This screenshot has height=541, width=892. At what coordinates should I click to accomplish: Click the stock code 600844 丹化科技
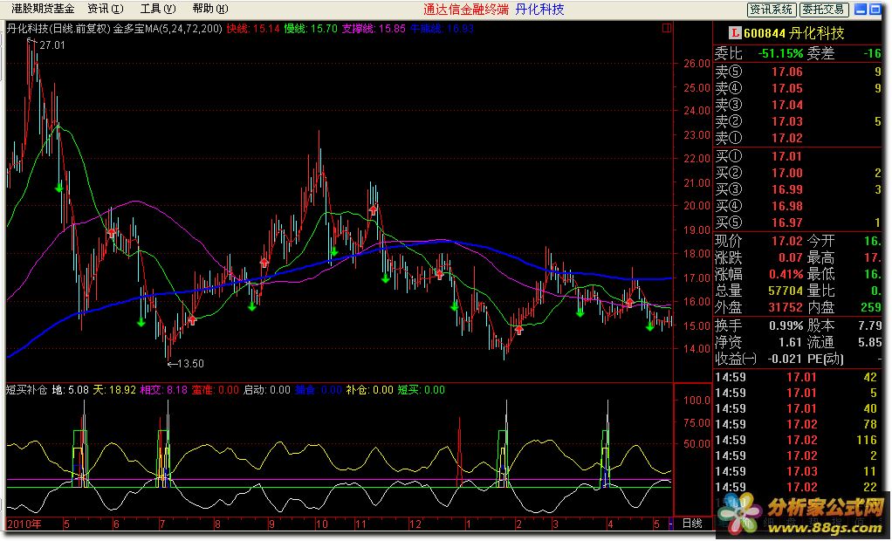[794, 33]
